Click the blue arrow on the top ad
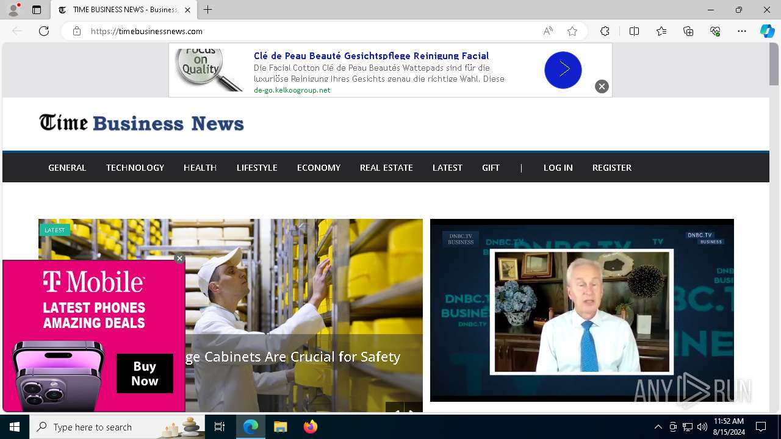This screenshot has width=781, height=439. tap(563, 70)
